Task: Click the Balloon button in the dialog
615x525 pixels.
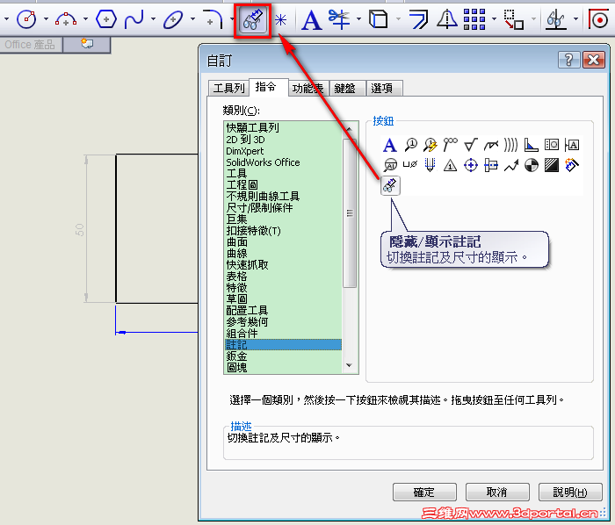Action: [410, 145]
